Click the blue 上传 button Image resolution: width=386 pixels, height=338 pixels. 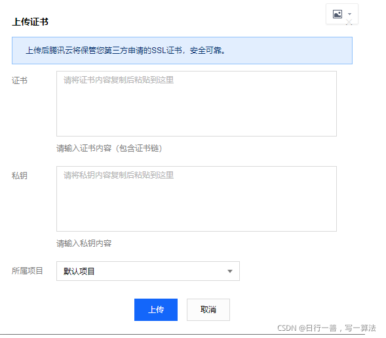click(x=156, y=310)
